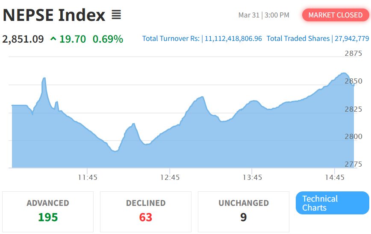Image resolution: width=371 pixels, height=234 pixels.
Task: Click the 2800 price axis label
Action: (x=353, y=136)
